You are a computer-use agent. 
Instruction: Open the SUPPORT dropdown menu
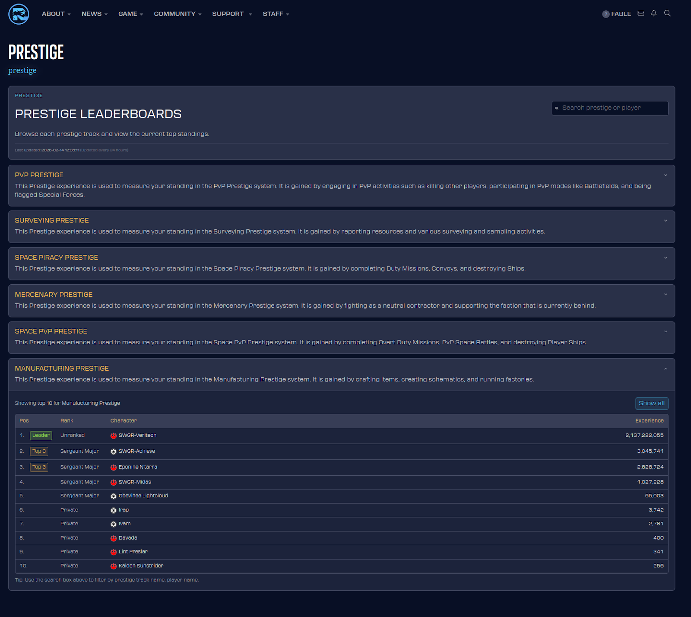[x=231, y=14]
